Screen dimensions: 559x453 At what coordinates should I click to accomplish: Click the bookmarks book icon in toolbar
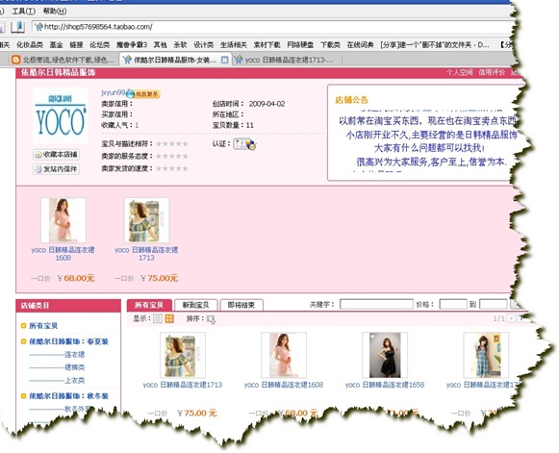click(x=17, y=27)
